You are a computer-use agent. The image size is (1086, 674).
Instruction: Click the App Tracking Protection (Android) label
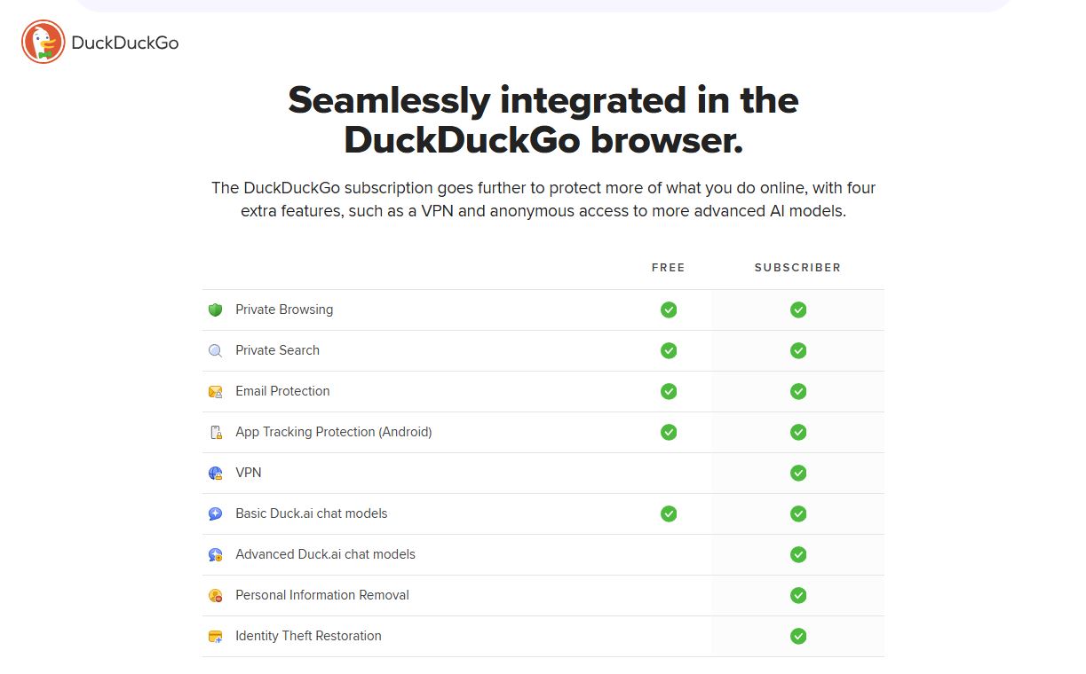pyautogui.click(x=333, y=432)
